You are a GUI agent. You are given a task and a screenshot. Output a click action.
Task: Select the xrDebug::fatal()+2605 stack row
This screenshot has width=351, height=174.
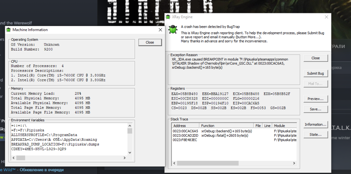click(234, 135)
